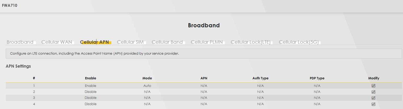
Task: Click the Enable status in row 1
Action: [x=90, y=86]
